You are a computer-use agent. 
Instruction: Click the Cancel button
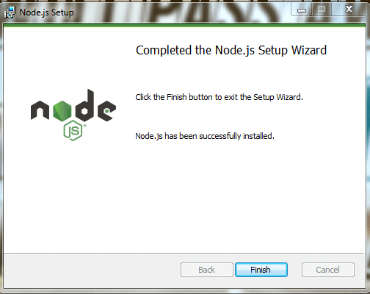point(328,270)
